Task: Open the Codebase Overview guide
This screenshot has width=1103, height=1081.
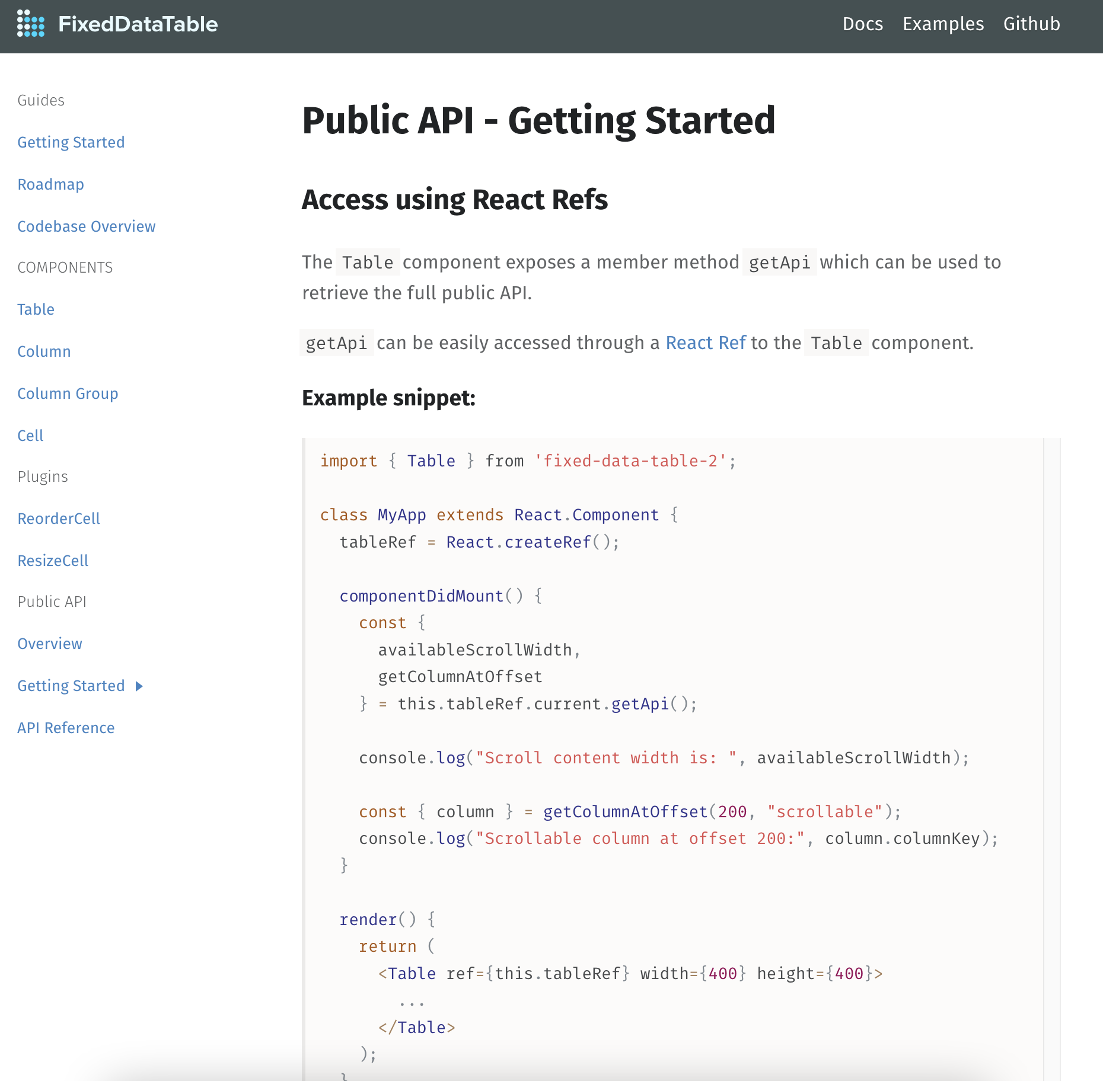Action: click(x=87, y=226)
